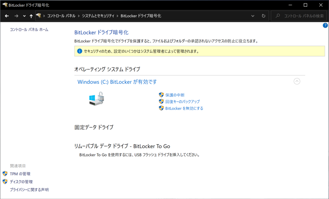
Task: Click shield icon beside ディスクの管理
Action: click(5, 182)
